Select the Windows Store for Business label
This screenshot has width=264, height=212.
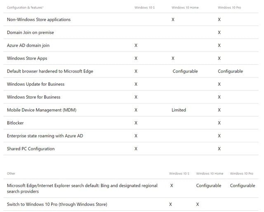click(x=34, y=97)
